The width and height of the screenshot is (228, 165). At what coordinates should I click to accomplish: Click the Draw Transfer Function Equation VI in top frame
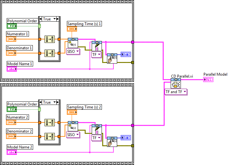[x=112, y=58]
